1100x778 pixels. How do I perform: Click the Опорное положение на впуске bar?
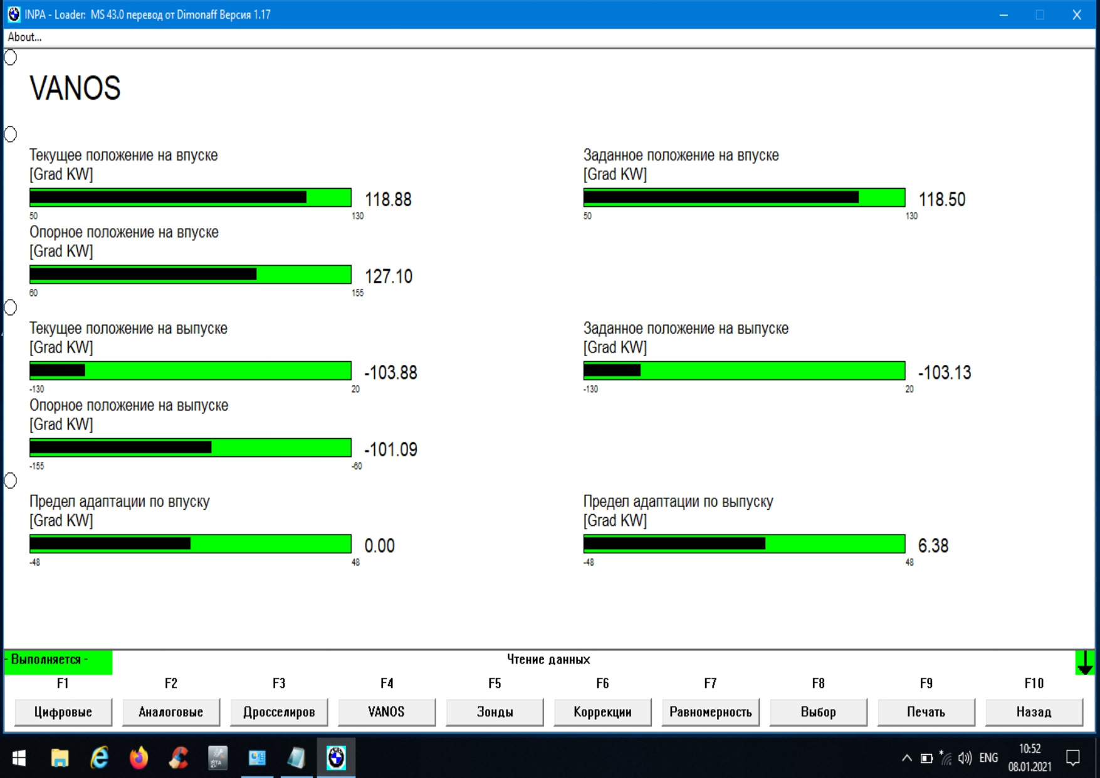pyautogui.click(x=191, y=275)
